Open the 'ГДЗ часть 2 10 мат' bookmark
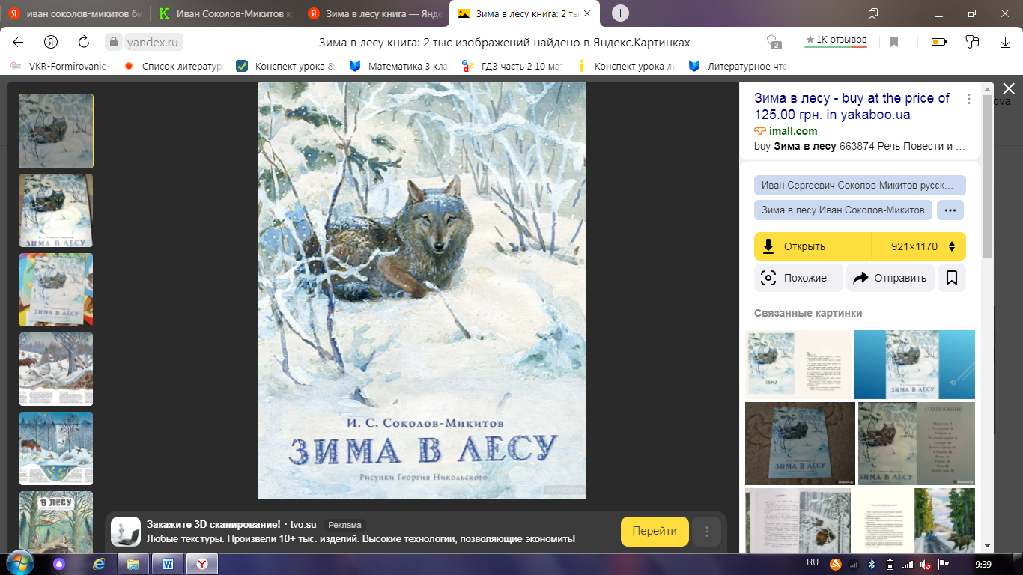 (x=512, y=67)
